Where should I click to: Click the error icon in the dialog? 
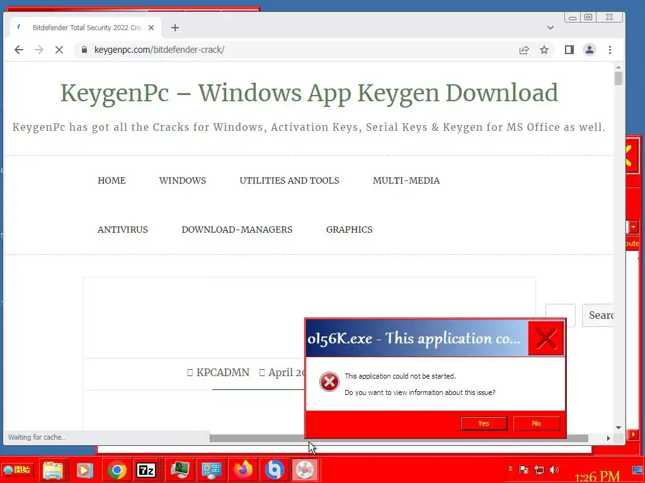[x=329, y=382]
